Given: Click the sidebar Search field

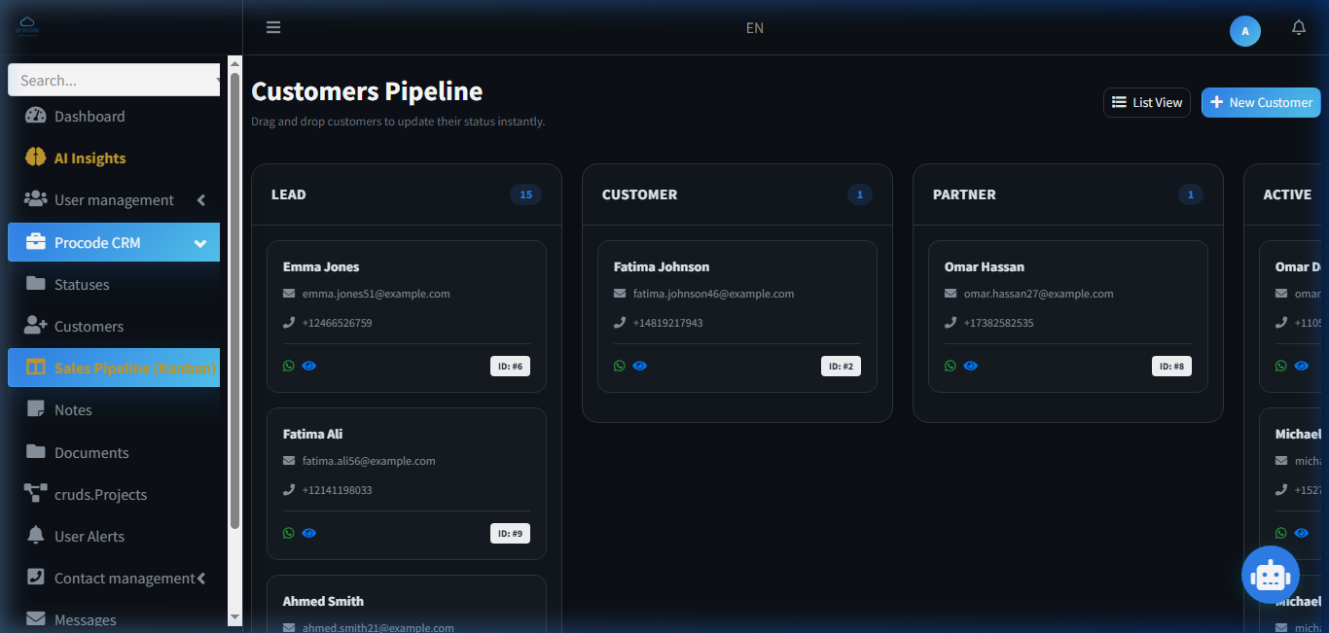Looking at the screenshot, I should click(x=114, y=80).
